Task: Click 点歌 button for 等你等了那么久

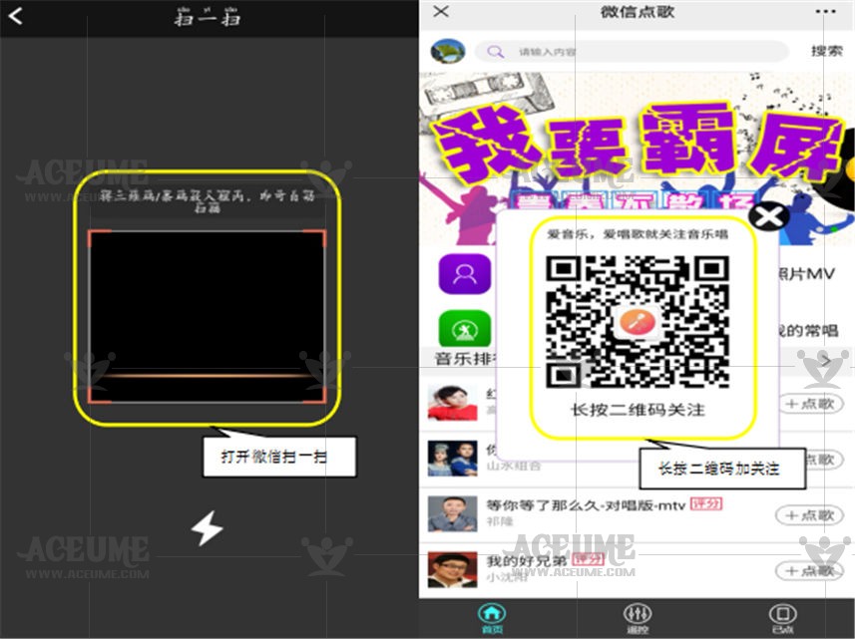Action: pos(809,515)
